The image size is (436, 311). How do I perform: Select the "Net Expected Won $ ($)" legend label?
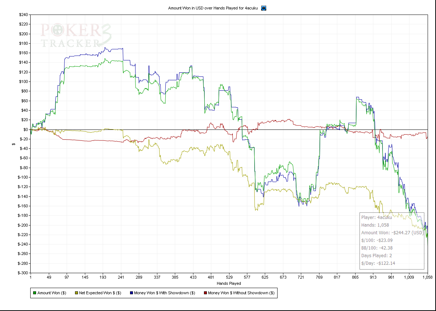(100, 293)
